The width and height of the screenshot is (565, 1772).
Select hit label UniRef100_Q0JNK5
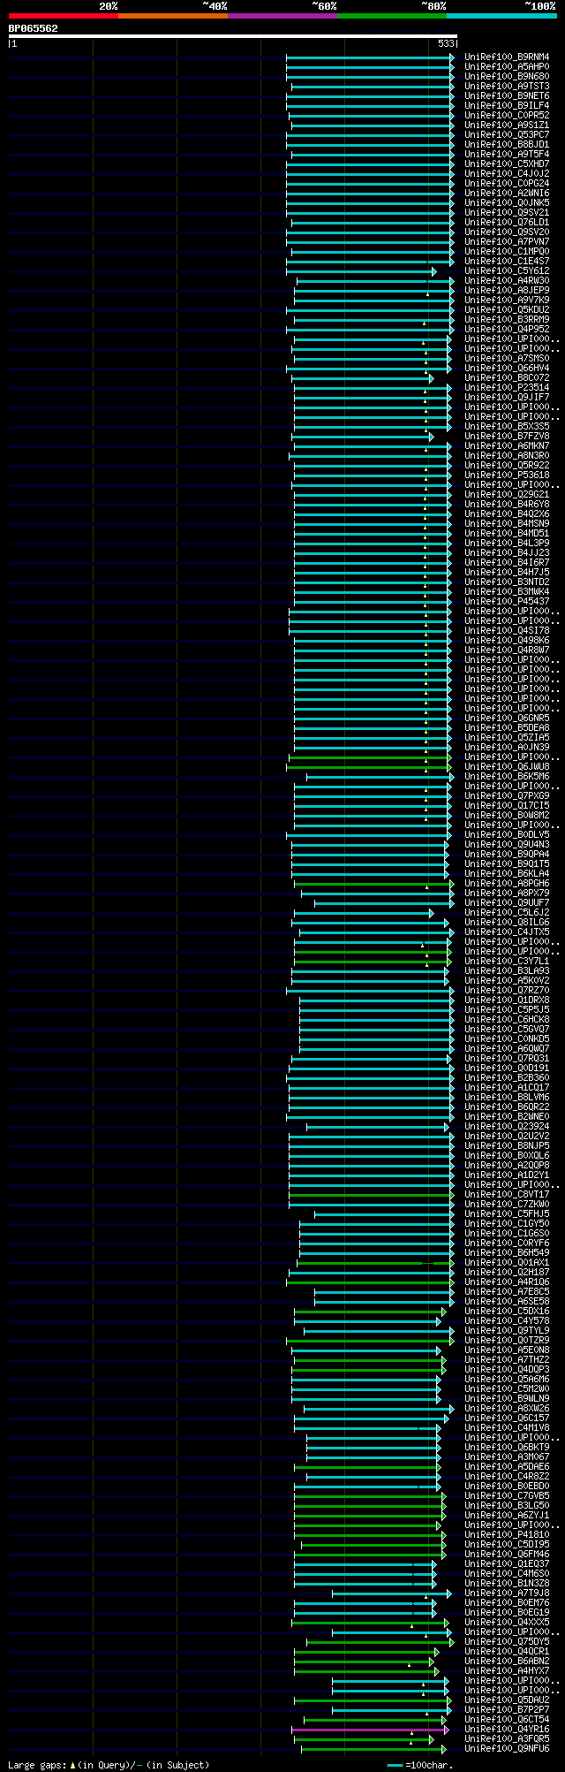507,203
